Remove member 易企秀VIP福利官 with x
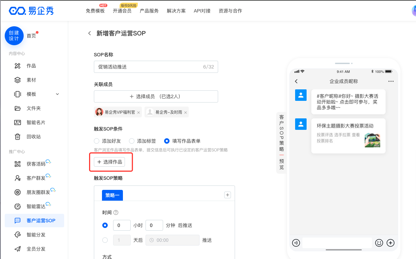 138,113
